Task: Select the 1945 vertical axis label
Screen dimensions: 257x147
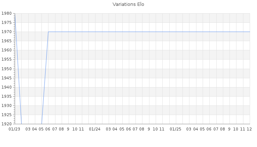Action: 7,78
